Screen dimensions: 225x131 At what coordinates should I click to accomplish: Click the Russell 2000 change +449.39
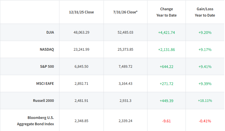pos(166,101)
